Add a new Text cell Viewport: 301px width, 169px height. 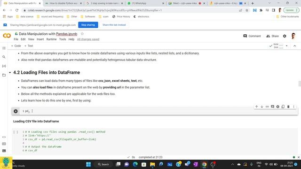pos(29,46)
